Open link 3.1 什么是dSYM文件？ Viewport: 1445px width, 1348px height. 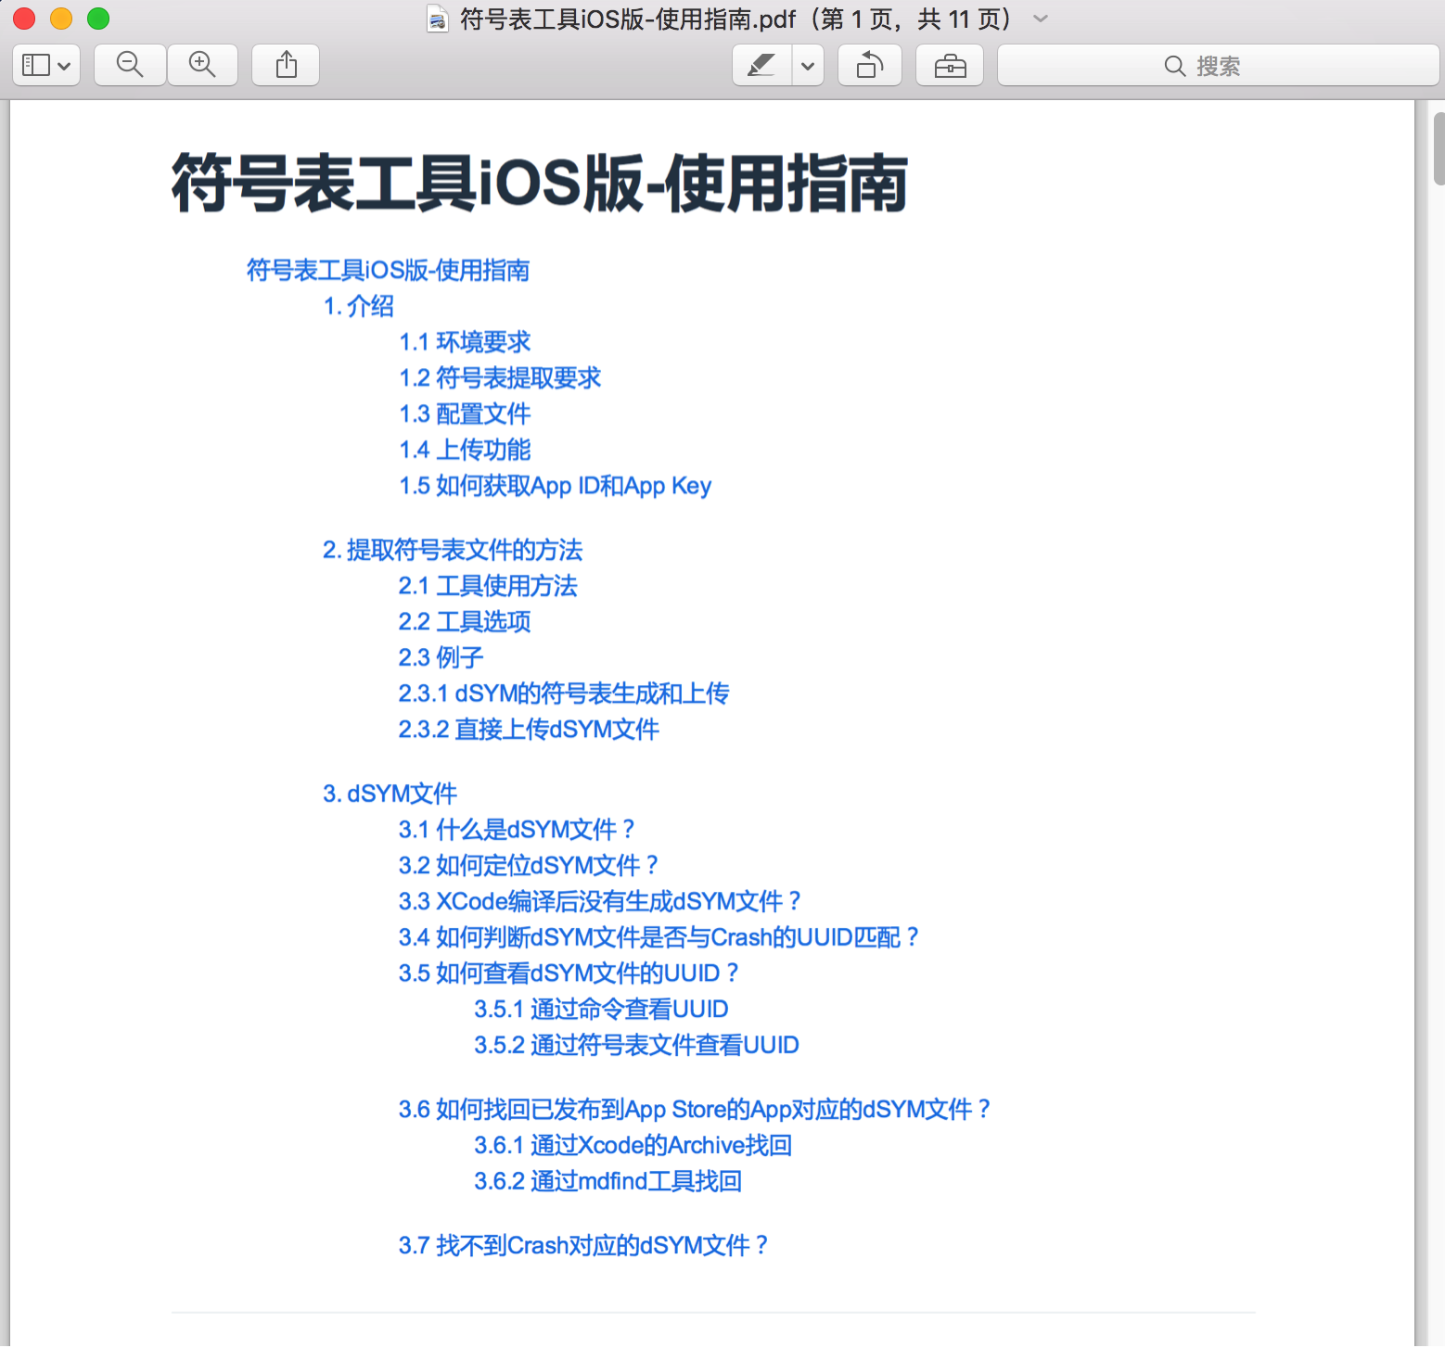click(518, 830)
